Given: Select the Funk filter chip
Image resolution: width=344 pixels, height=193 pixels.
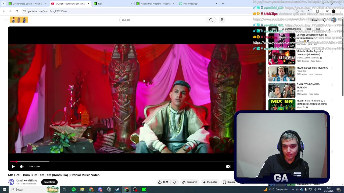Looking at the screenshot, I should coord(308,29).
